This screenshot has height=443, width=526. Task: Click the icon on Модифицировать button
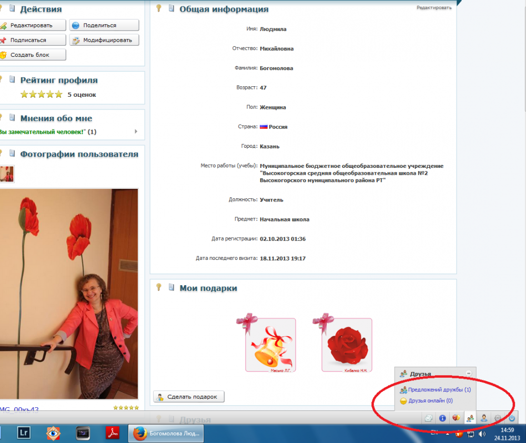(x=76, y=41)
